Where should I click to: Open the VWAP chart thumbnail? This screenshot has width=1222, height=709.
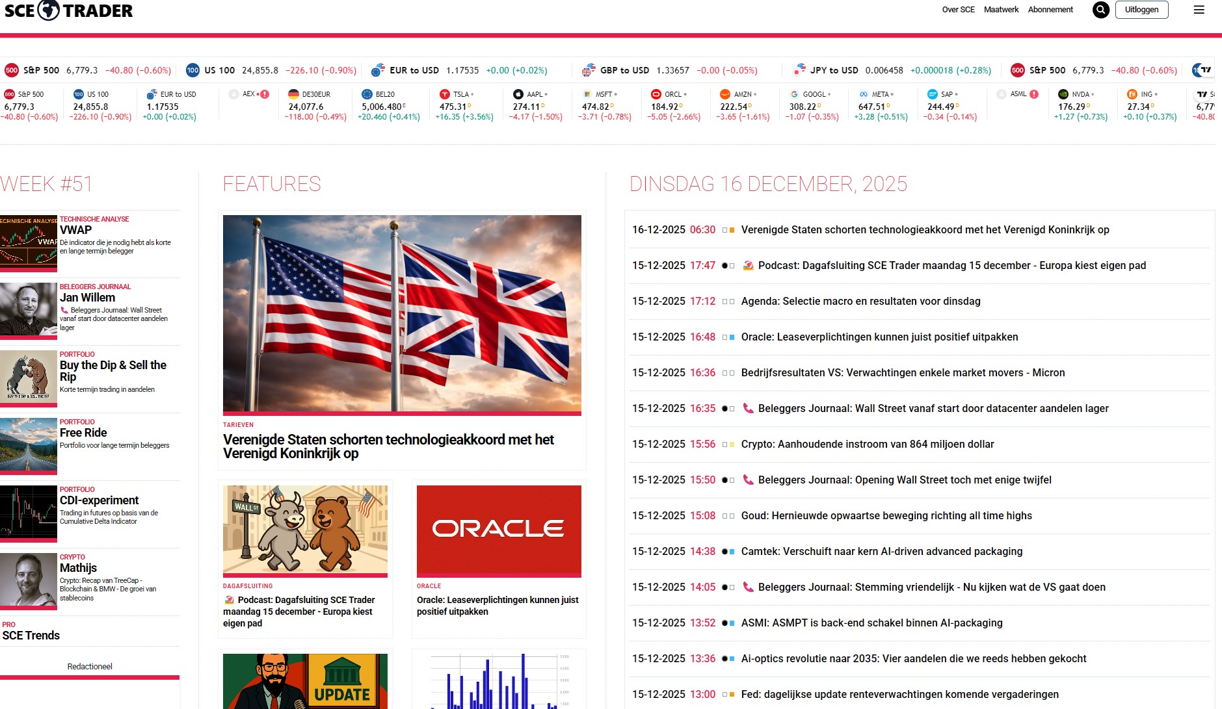pyautogui.click(x=29, y=242)
